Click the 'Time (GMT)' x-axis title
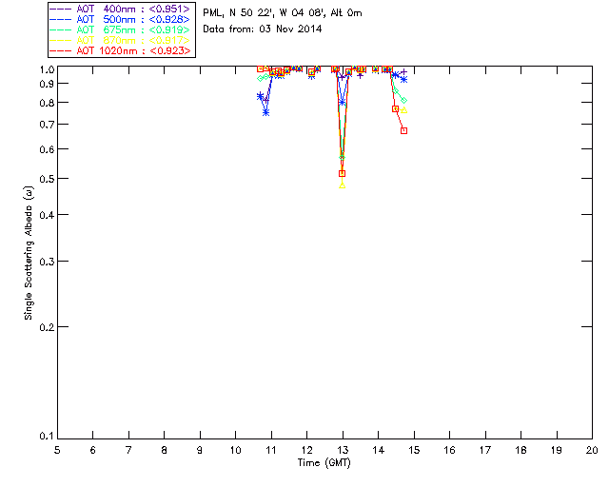 (324, 463)
